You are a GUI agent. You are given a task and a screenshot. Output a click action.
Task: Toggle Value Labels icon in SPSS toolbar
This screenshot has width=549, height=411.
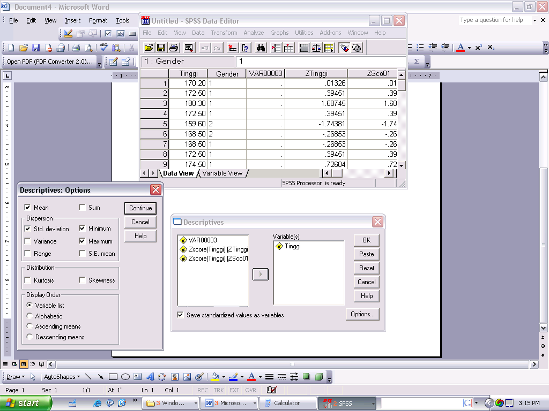345,48
